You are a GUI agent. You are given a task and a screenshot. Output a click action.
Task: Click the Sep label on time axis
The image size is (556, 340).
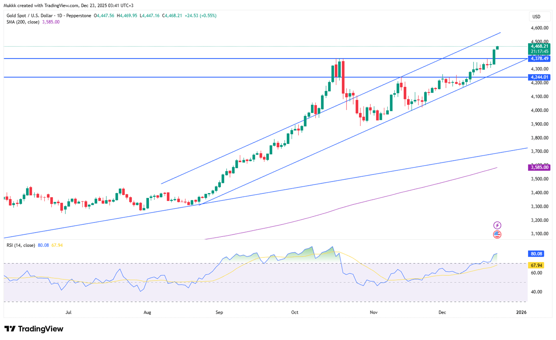[219, 312]
